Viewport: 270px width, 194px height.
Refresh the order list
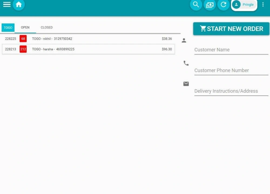(223, 5)
